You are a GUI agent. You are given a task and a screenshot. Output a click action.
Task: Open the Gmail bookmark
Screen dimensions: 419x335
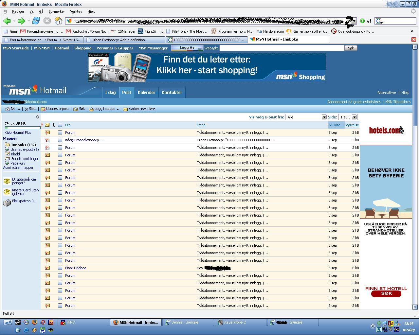(x=11, y=31)
